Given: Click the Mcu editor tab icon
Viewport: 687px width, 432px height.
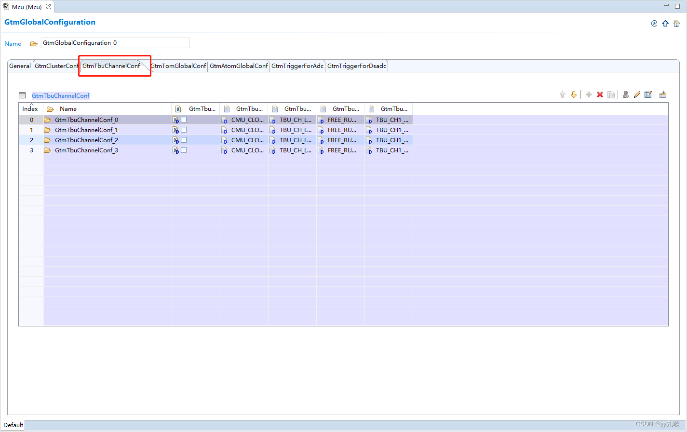Looking at the screenshot, I should click(6, 7).
